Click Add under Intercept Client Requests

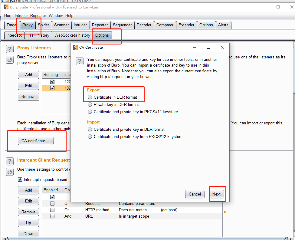28,190
